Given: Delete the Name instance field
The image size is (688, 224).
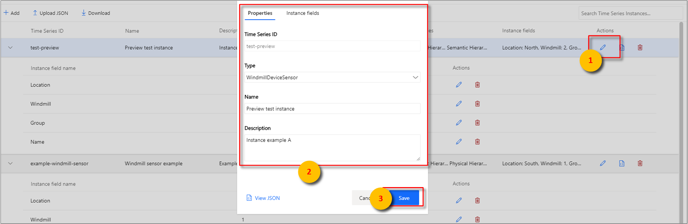Looking at the screenshot, I should pos(477,142).
